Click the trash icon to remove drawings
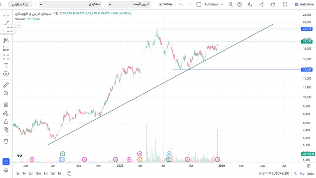The width and height of the screenshot is (316, 178). [x=6, y=141]
